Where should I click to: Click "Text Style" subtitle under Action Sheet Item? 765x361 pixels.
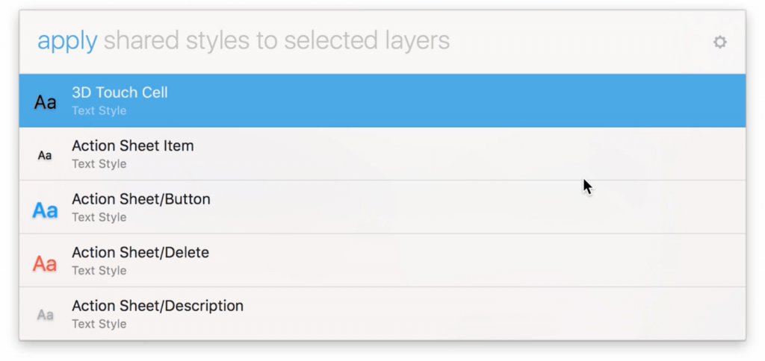[x=99, y=164]
